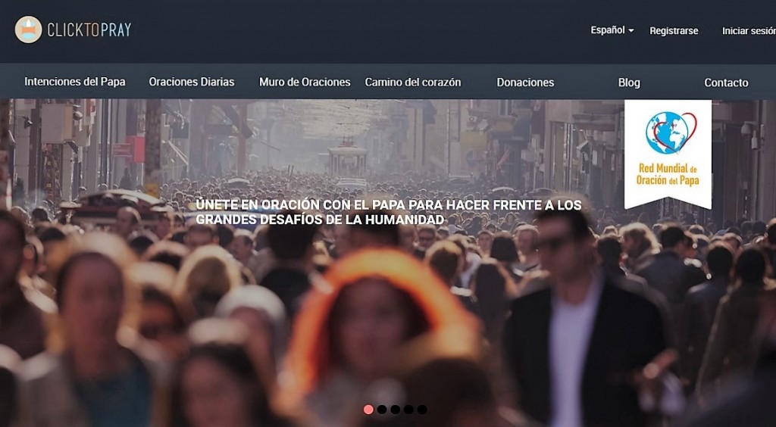Open the Español language dropdown
776x427 pixels.
608,30
